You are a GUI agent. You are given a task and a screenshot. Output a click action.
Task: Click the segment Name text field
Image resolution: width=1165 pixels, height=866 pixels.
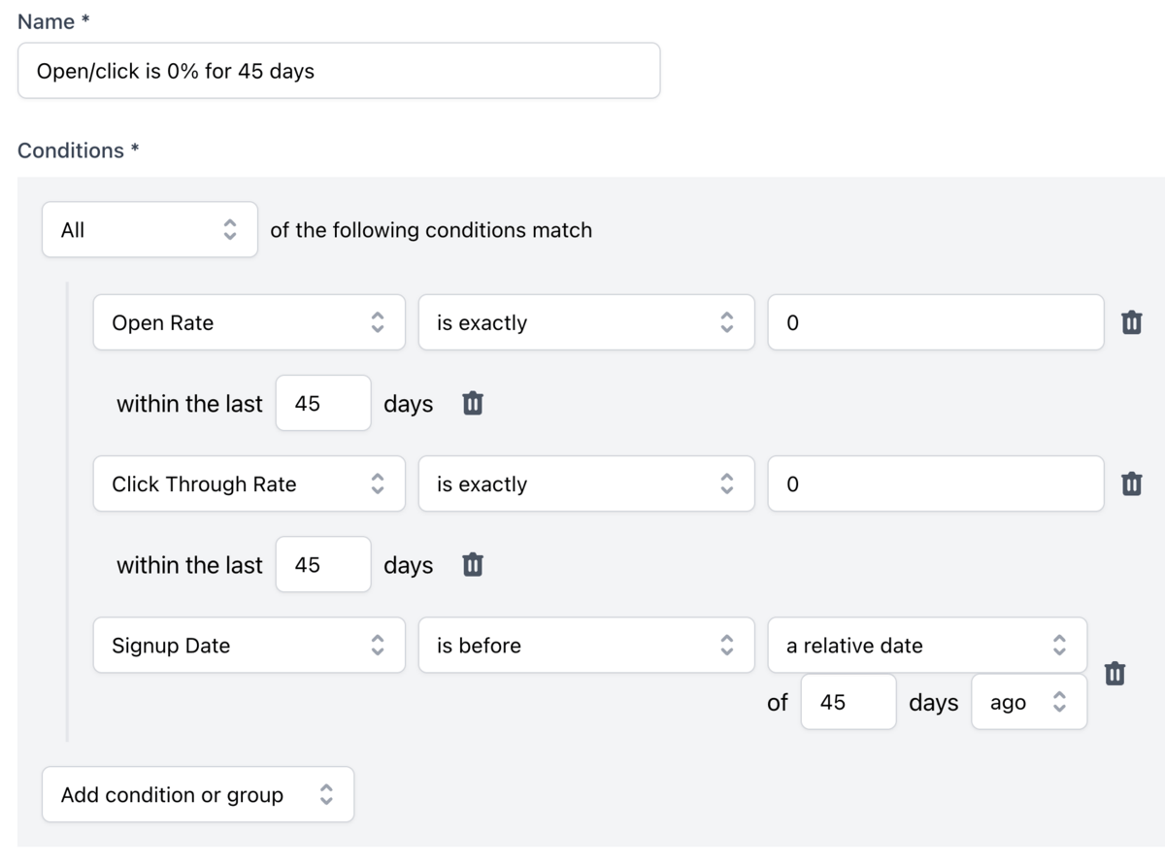[338, 71]
